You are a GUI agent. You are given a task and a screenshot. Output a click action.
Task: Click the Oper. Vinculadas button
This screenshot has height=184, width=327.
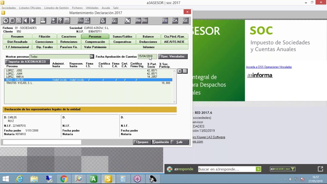[173, 56]
